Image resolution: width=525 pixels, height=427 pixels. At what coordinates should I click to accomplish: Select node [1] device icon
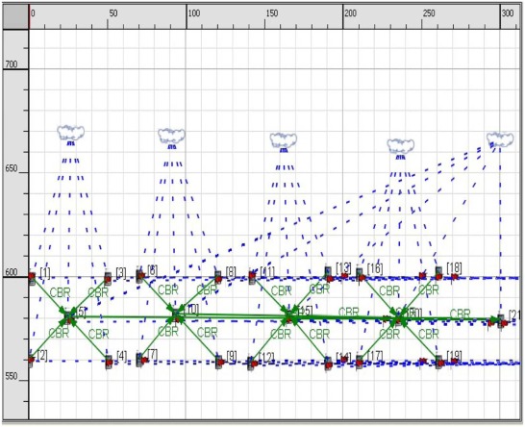[32, 278]
